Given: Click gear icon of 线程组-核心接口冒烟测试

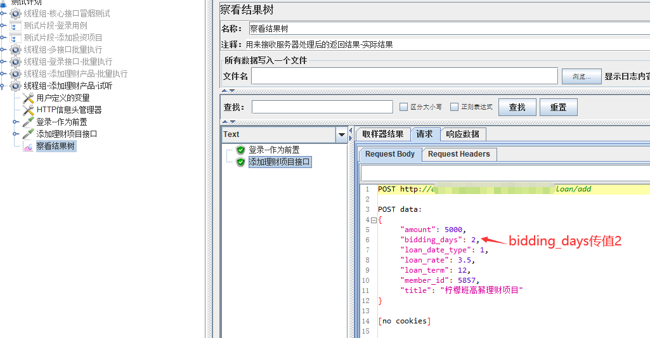Looking at the screenshot, I should [16, 13].
